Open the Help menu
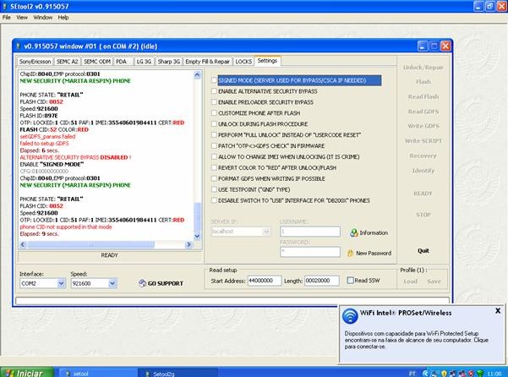This screenshot has width=508, height=377. tap(63, 18)
